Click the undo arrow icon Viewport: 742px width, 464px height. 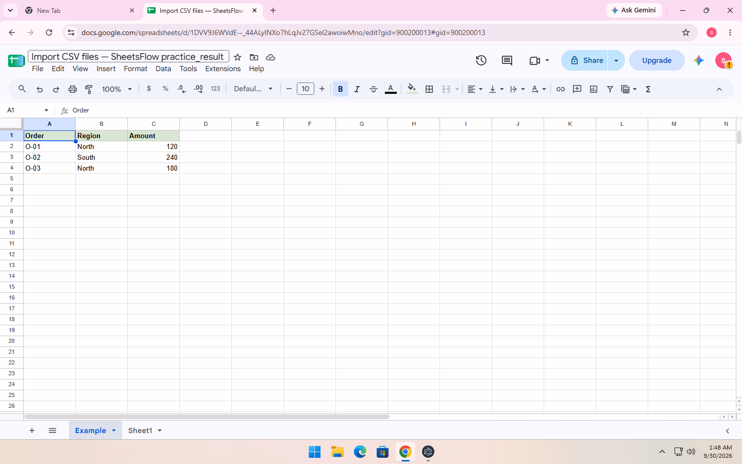40,89
